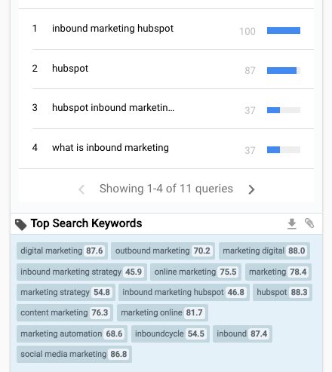Click the 'marketing automation' keyword chip

click(x=72, y=334)
